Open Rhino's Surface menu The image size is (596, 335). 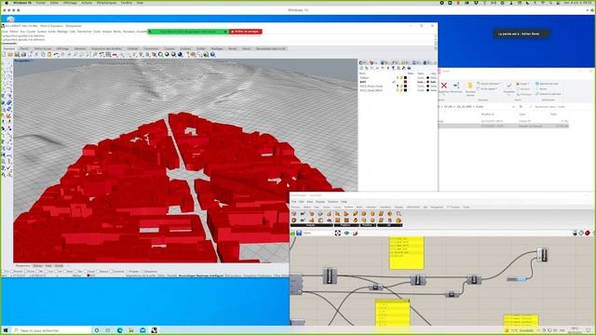click(42, 32)
